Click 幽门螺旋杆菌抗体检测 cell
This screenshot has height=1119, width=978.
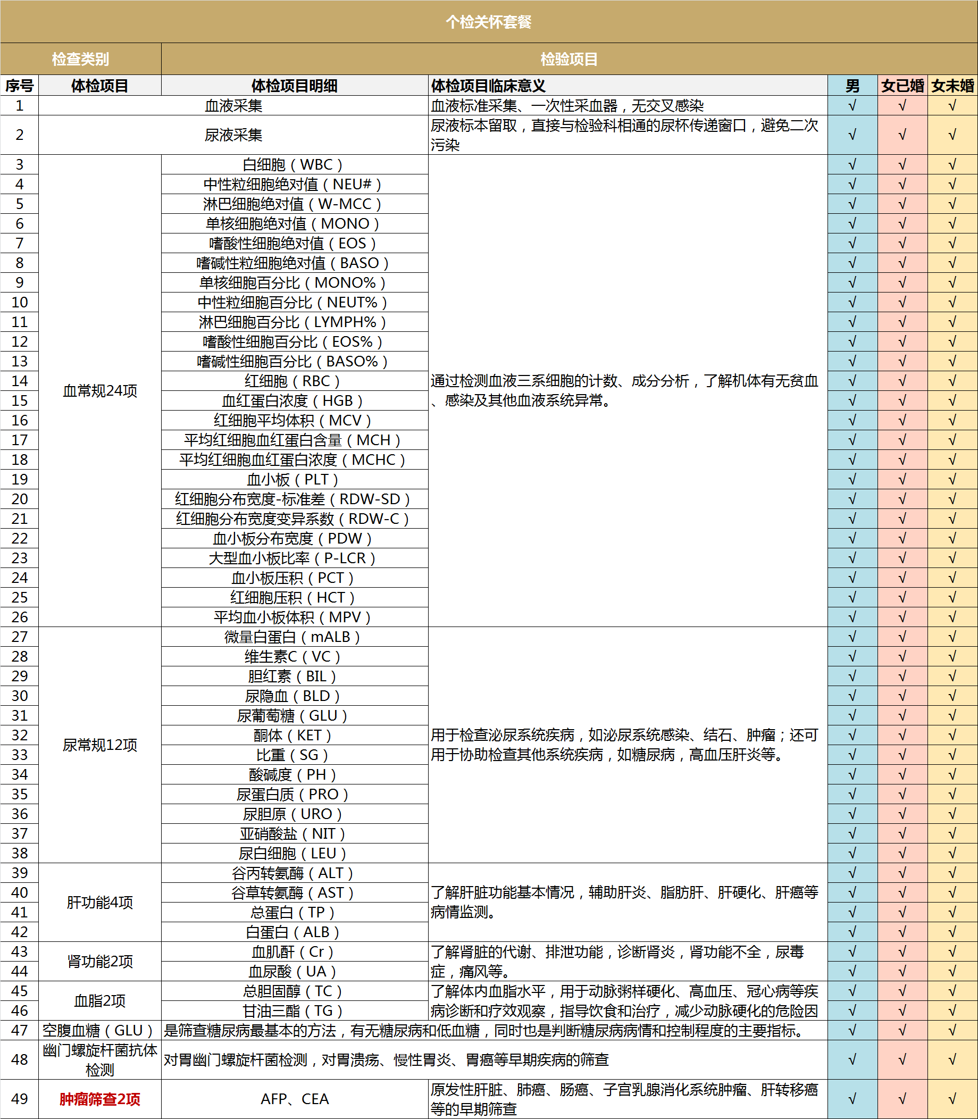click(100, 1060)
